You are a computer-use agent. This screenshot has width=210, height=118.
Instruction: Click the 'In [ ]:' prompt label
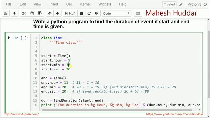21,38
